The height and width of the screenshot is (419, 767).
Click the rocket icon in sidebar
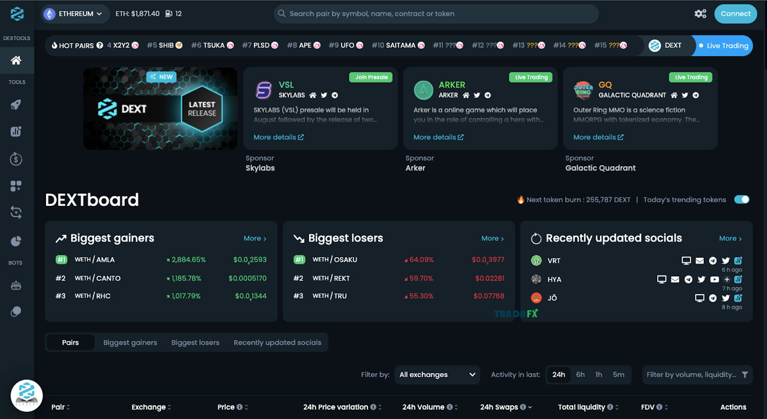(x=16, y=105)
